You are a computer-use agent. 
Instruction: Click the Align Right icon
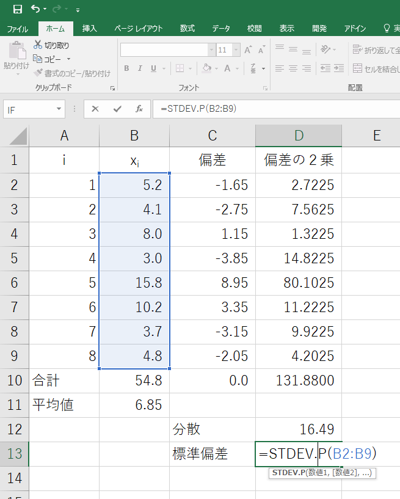(307, 68)
